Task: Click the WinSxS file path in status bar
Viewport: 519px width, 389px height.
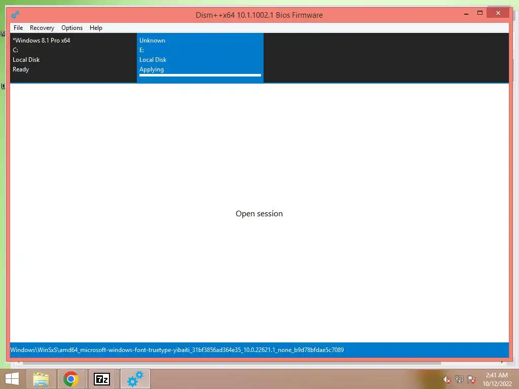Action: (x=177, y=350)
